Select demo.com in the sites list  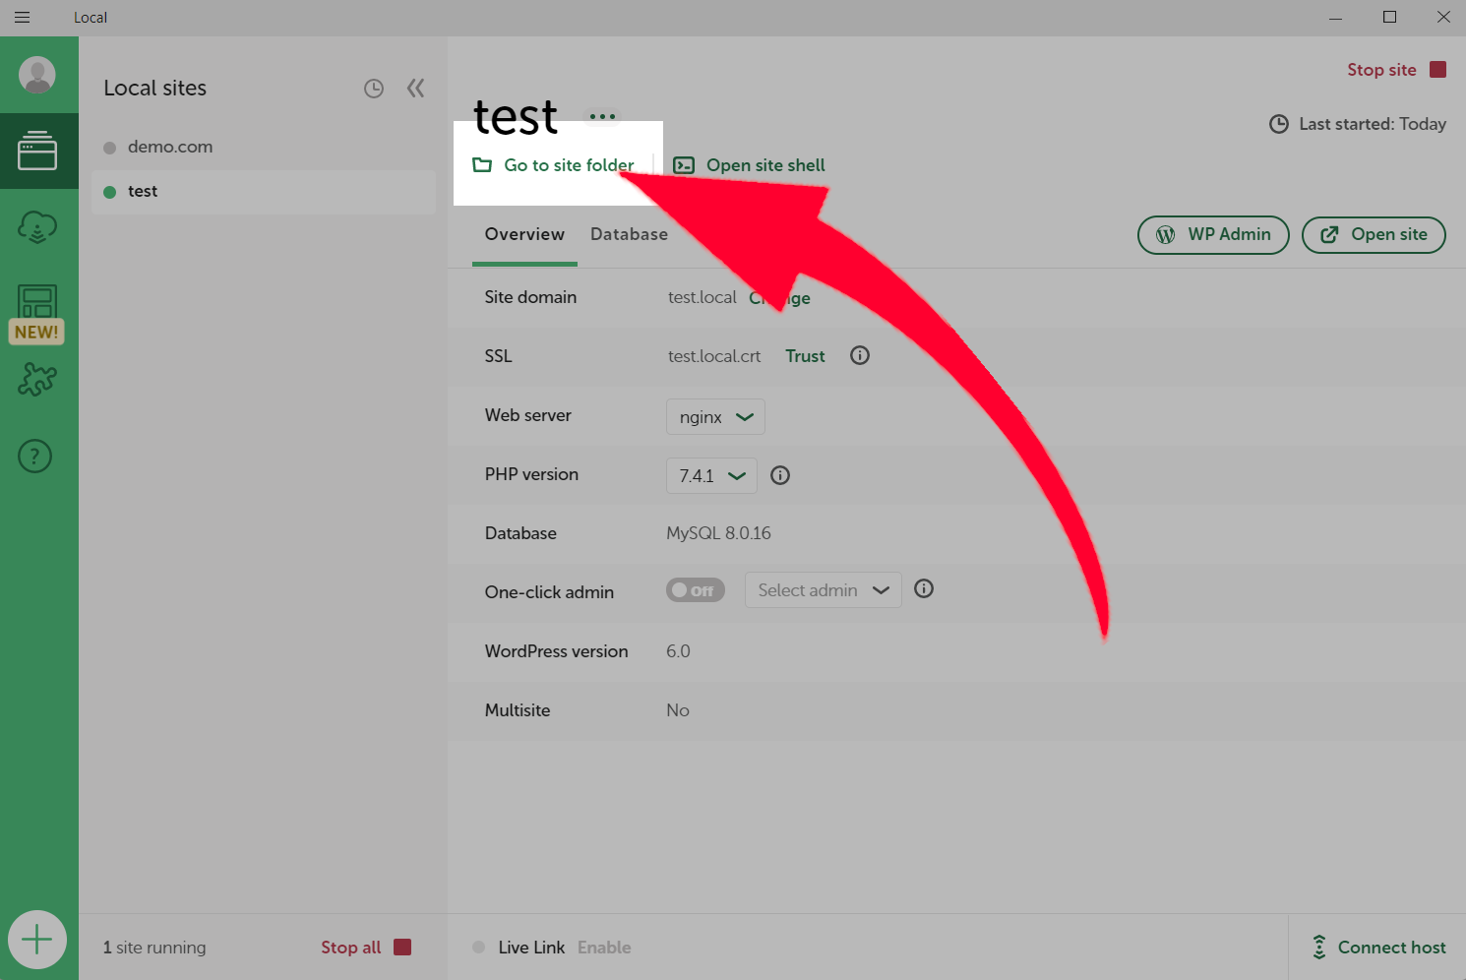click(264, 147)
